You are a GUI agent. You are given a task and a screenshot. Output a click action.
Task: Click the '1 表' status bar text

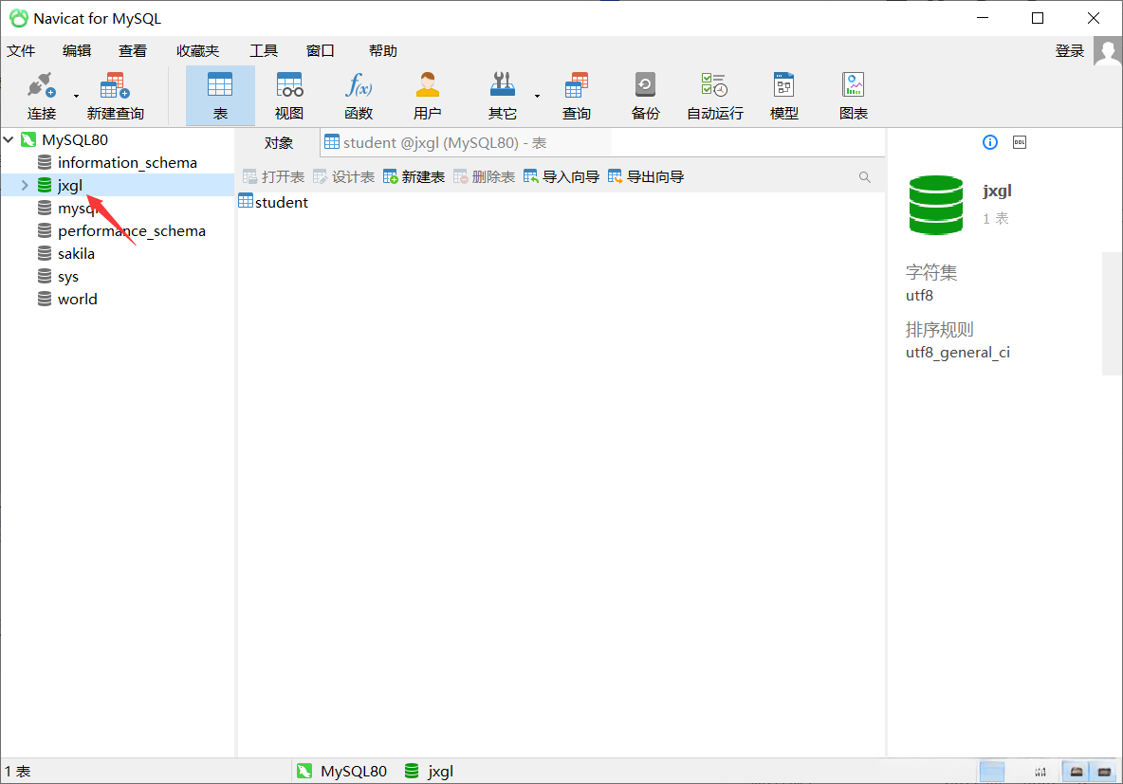point(17,771)
